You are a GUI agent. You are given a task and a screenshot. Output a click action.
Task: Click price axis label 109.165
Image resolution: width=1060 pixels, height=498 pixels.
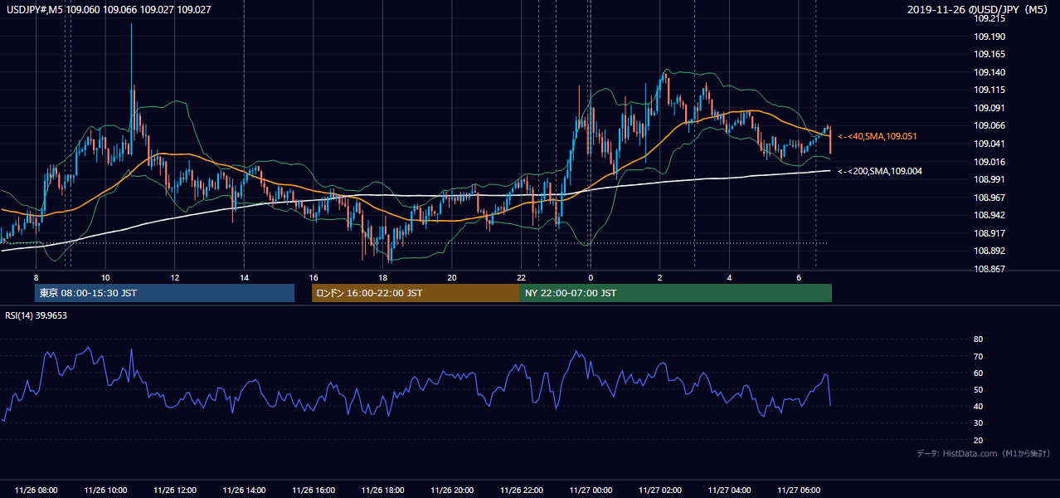click(x=989, y=54)
